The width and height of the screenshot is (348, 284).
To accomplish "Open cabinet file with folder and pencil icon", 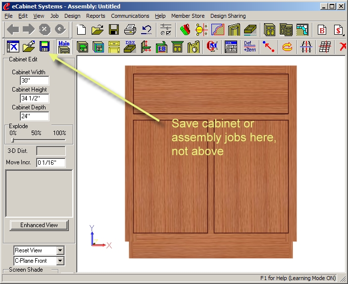I will pos(29,47).
